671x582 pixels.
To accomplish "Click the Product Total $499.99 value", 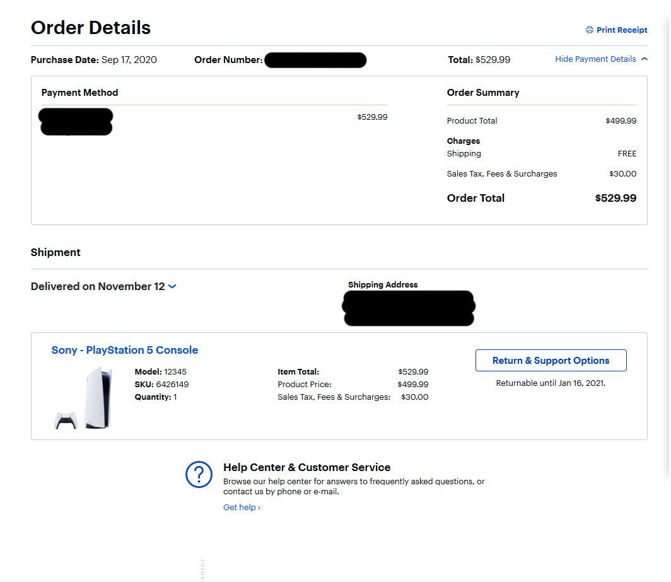I will click(621, 120).
